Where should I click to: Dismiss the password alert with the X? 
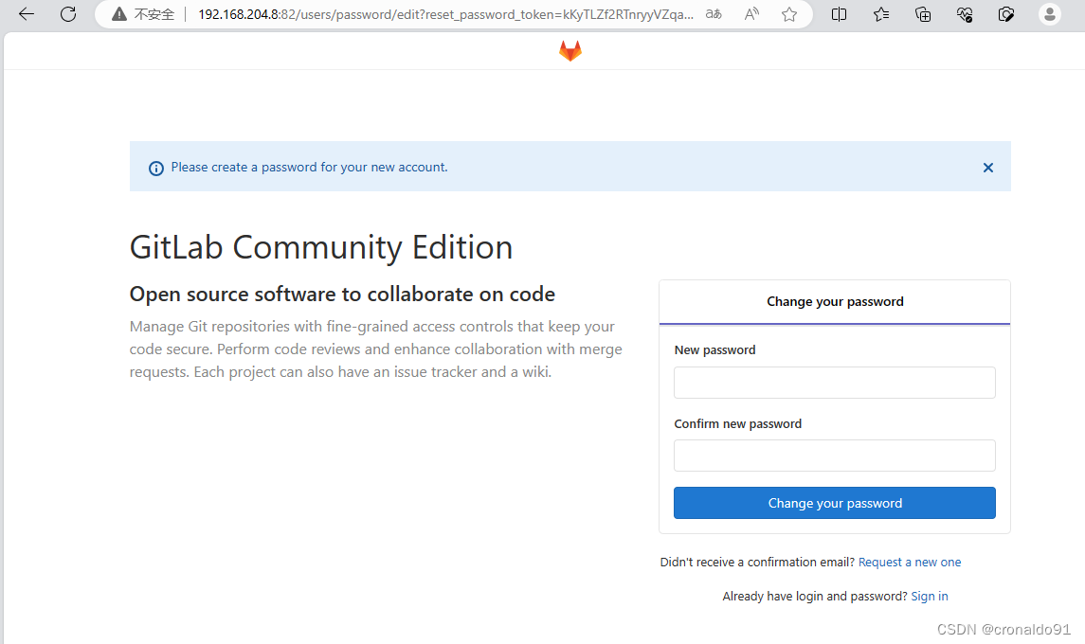pos(988,168)
